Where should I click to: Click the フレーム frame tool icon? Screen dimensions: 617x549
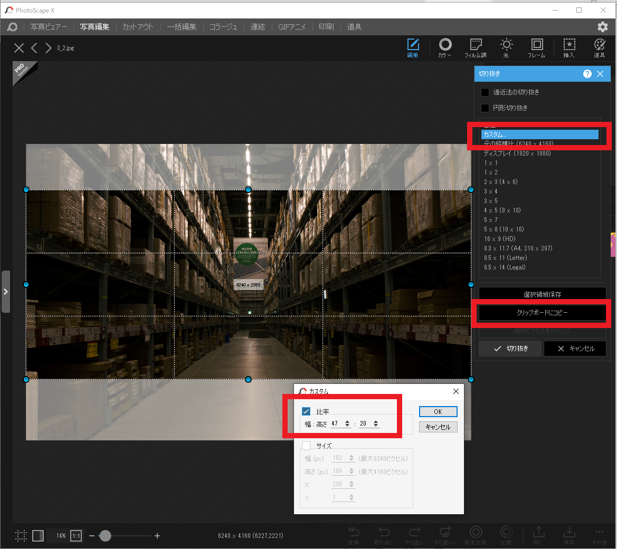point(536,46)
